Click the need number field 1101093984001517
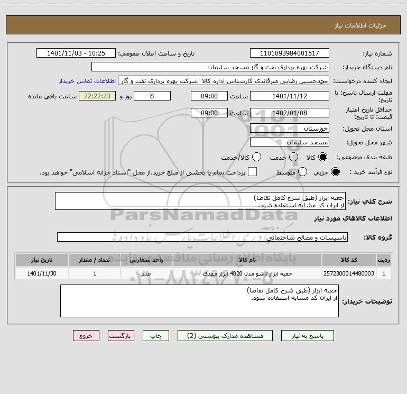The width and height of the screenshot is (407, 394). [x=290, y=53]
